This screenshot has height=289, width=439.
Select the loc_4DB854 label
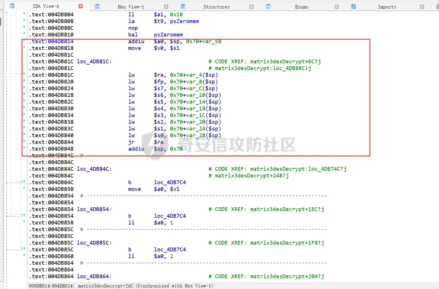[94, 209]
